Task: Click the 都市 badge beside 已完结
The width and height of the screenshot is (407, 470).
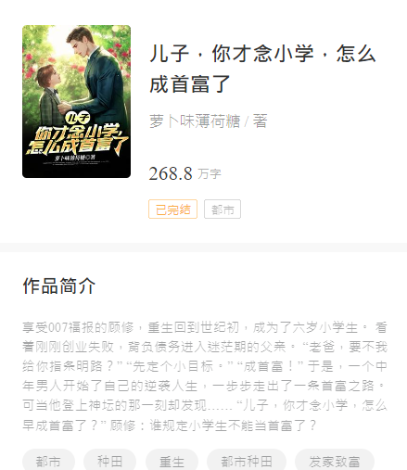Action: click(223, 210)
